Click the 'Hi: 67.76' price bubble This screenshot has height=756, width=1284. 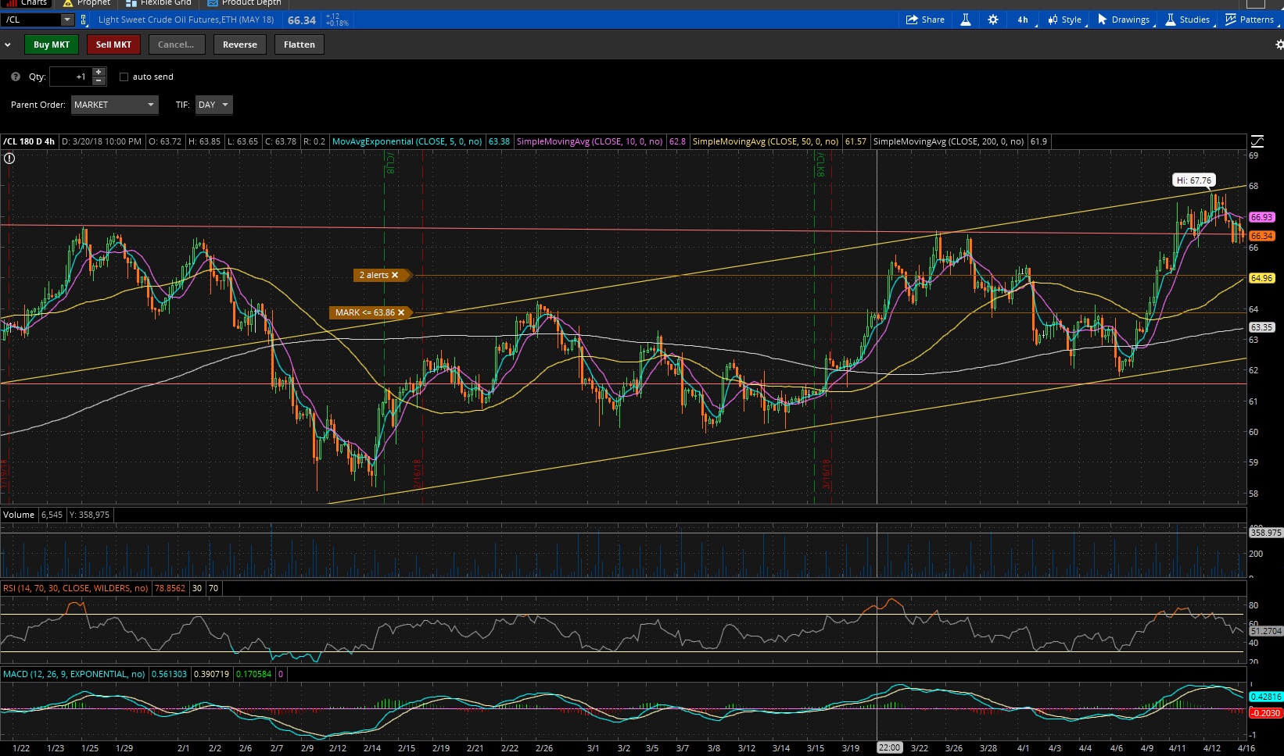click(x=1194, y=180)
